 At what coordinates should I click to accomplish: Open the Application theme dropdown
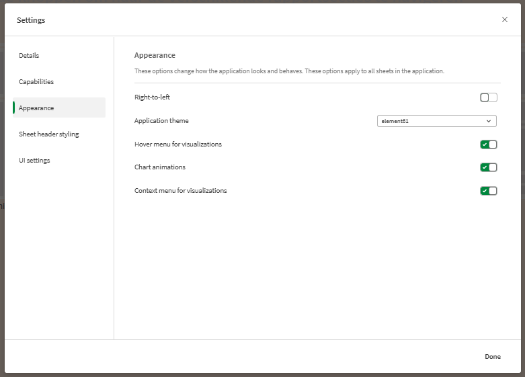pyautogui.click(x=436, y=121)
